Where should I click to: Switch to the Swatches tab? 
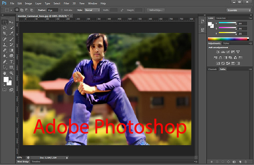[221, 18]
